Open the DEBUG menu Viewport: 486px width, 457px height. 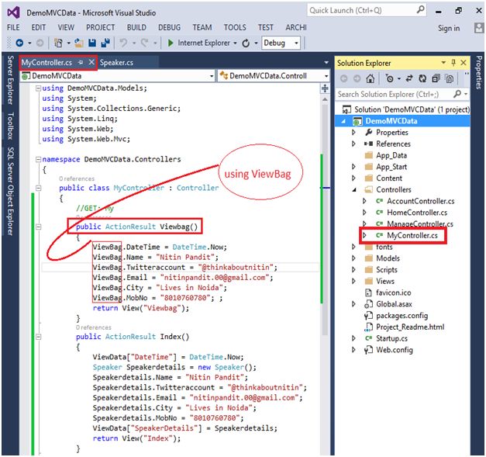(x=169, y=28)
